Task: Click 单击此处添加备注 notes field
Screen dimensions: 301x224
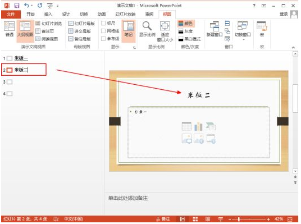Action: (x=128, y=198)
